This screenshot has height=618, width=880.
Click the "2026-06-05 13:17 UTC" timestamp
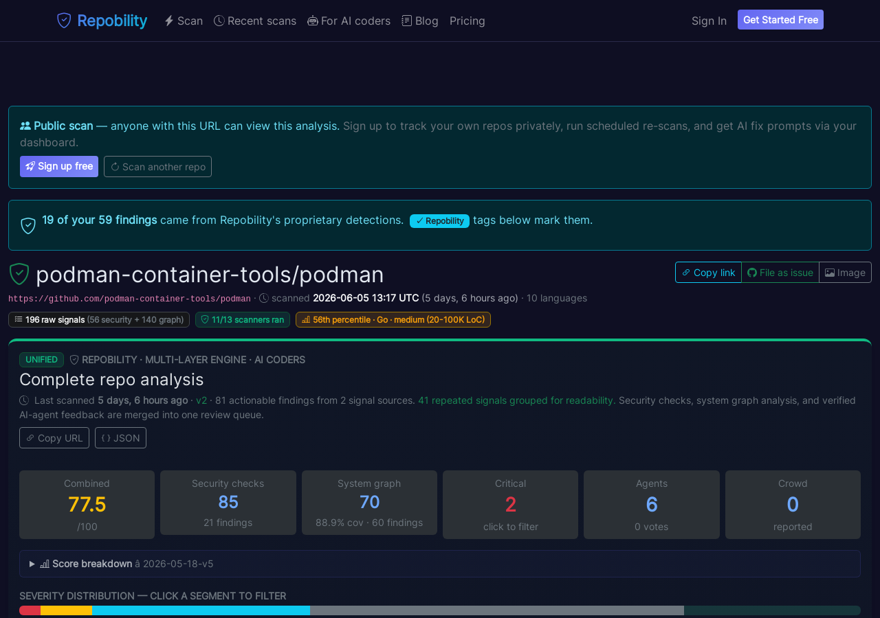pyautogui.click(x=366, y=298)
